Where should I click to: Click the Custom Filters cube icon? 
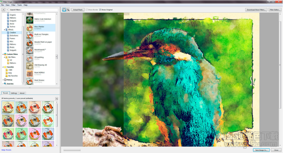coord(5,54)
